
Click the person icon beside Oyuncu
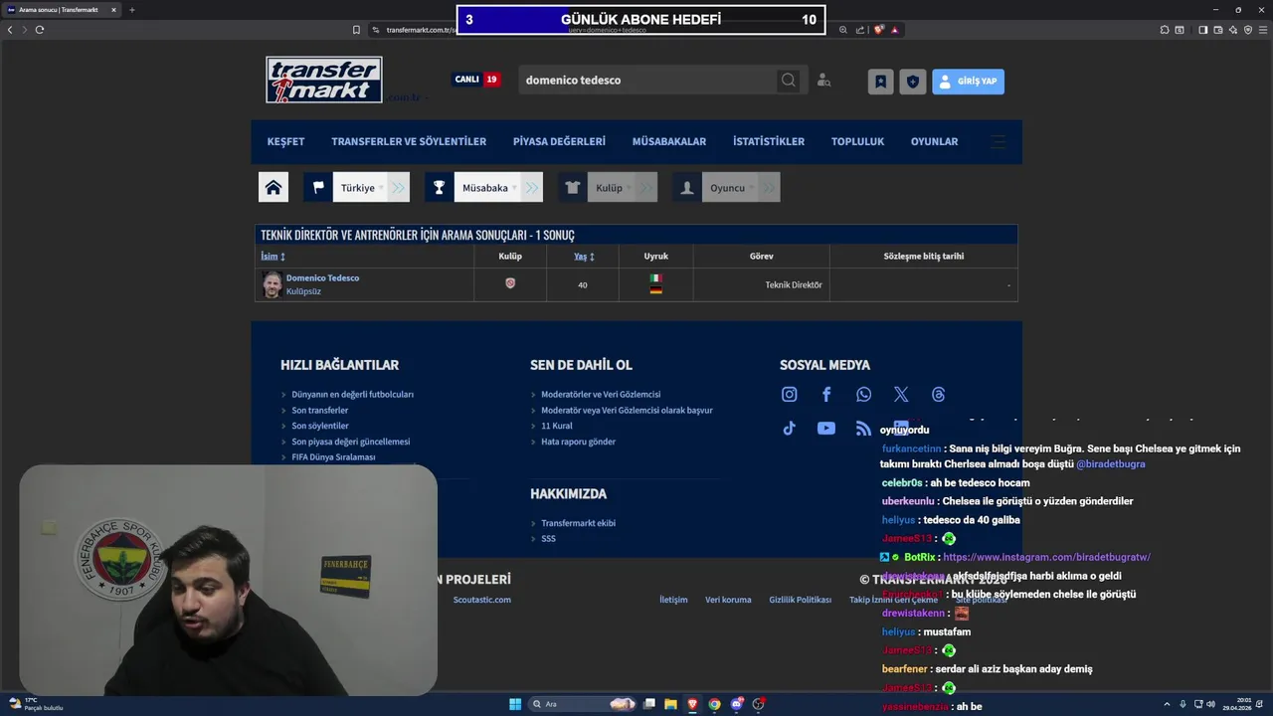tap(687, 187)
